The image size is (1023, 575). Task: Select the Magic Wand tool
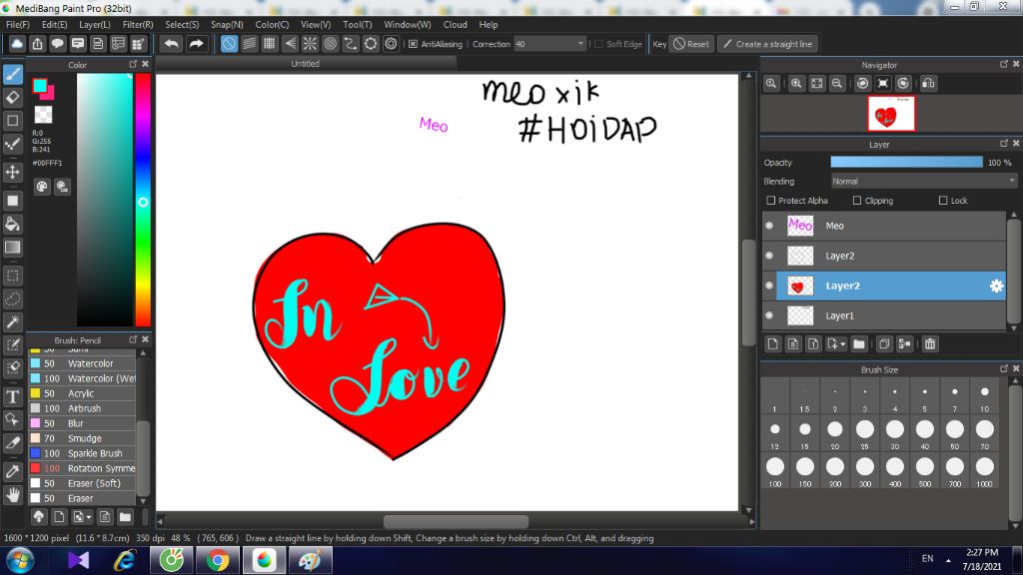pyautogui.click(x=12, y=321)
